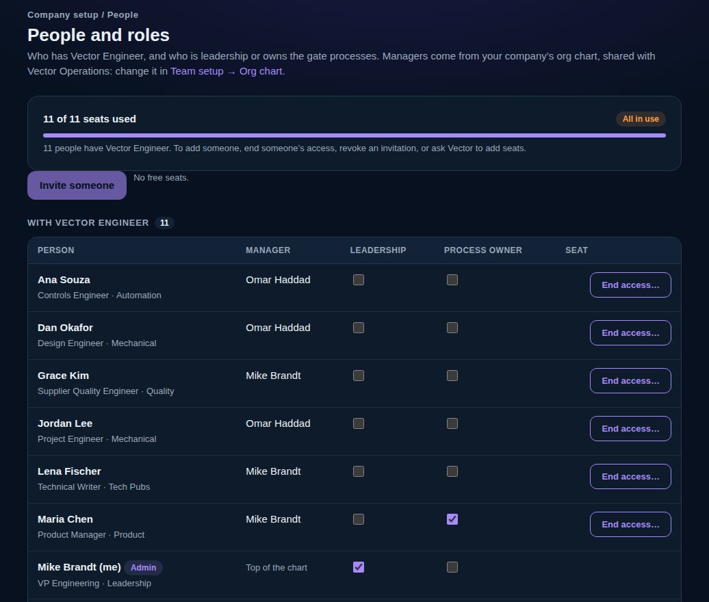Click the No free seats notice
Screen dimensions: 709x602
pos(161,178)
